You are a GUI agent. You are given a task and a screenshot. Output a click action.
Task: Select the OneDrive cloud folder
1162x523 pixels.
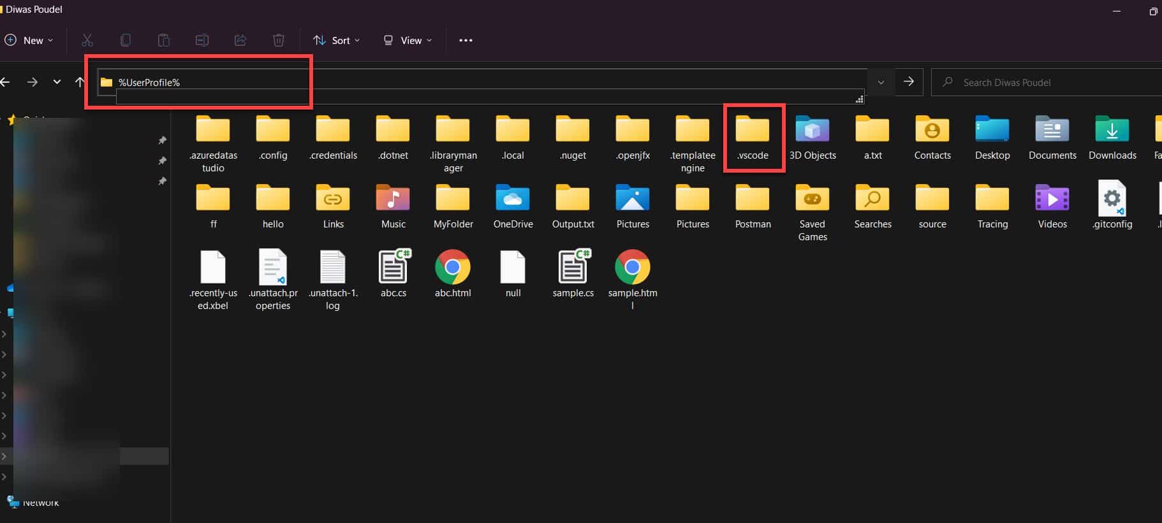pos(513,207)
